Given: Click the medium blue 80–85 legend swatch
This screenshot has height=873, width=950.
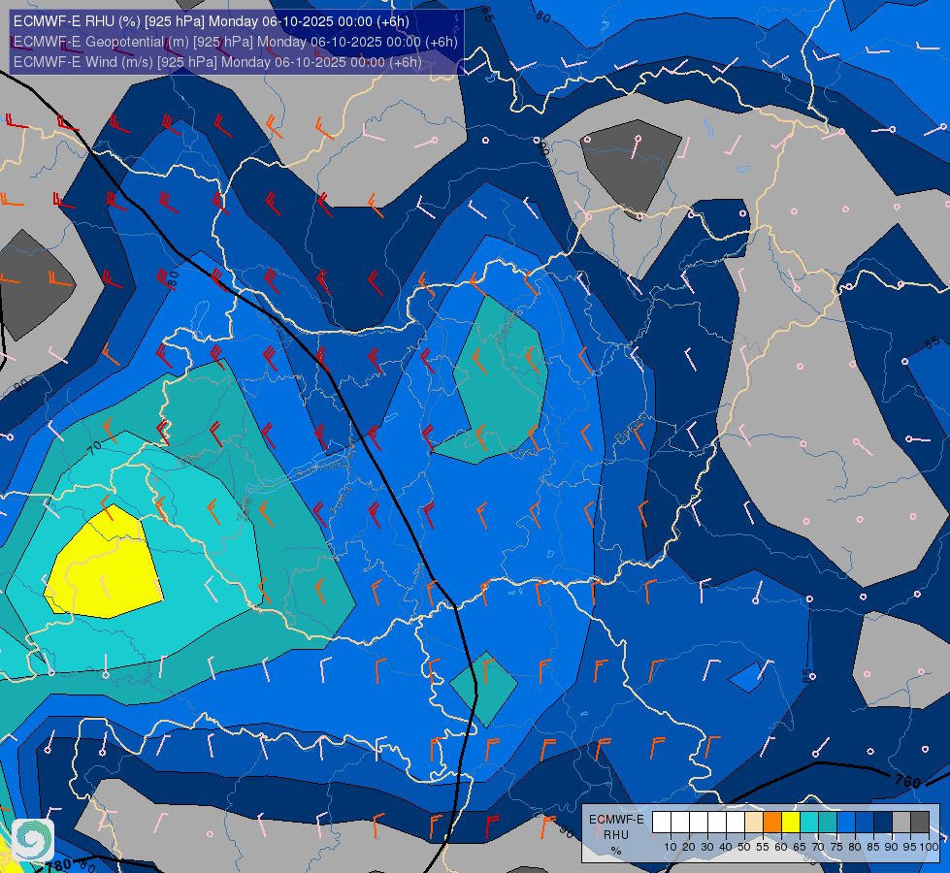Looking at the screenshot, I should [865, 823].
